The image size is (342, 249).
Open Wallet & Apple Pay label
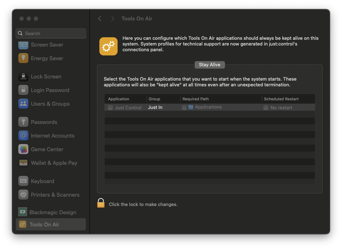54,163
